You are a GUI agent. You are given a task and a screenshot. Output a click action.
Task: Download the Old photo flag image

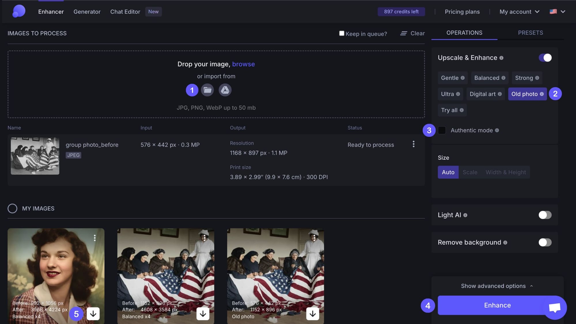312,314
